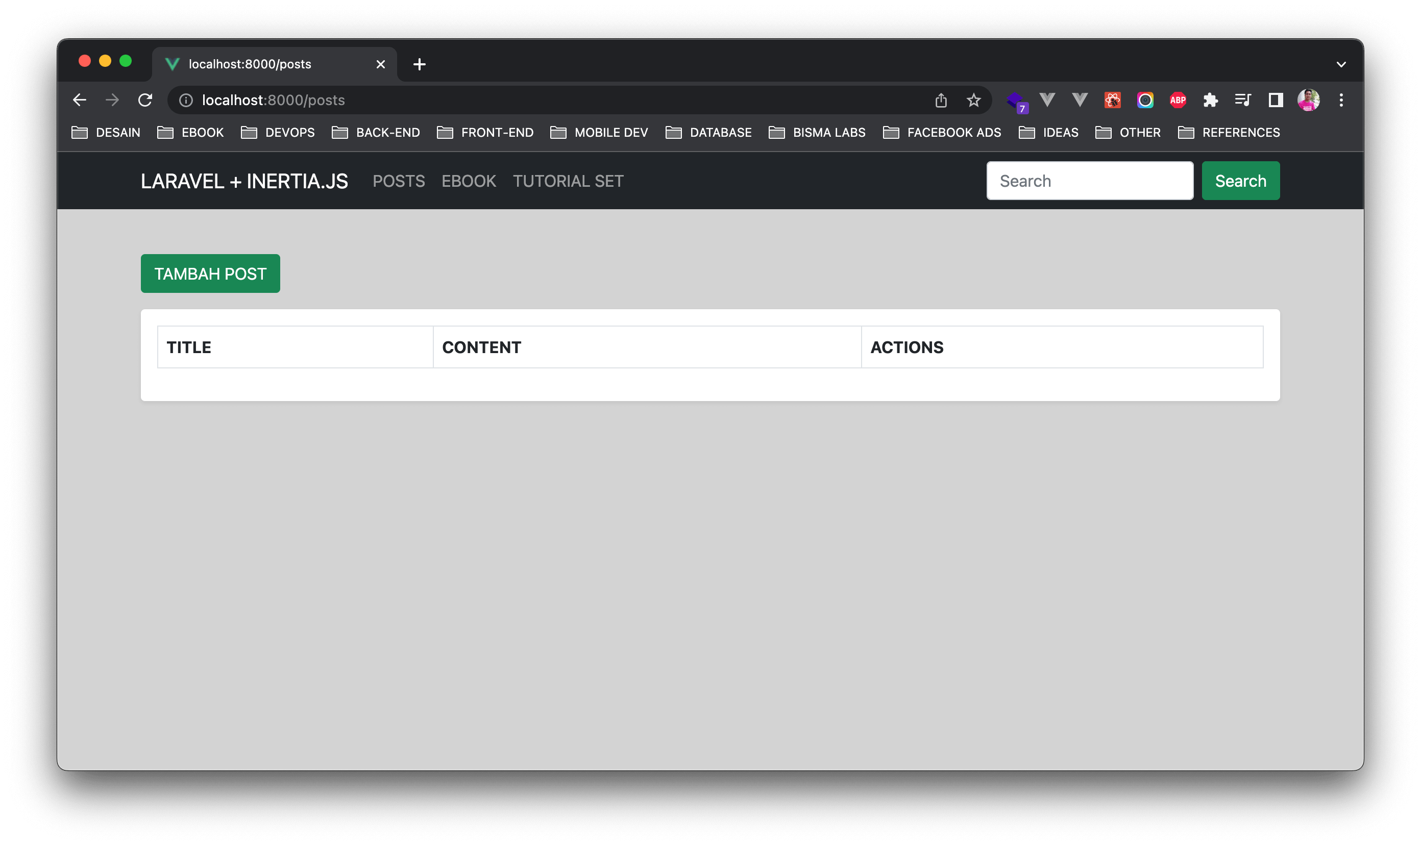Open a new browser tab
Image resolution: width=1421 pixels, height=846 pixels.
[x=419, y=64]
